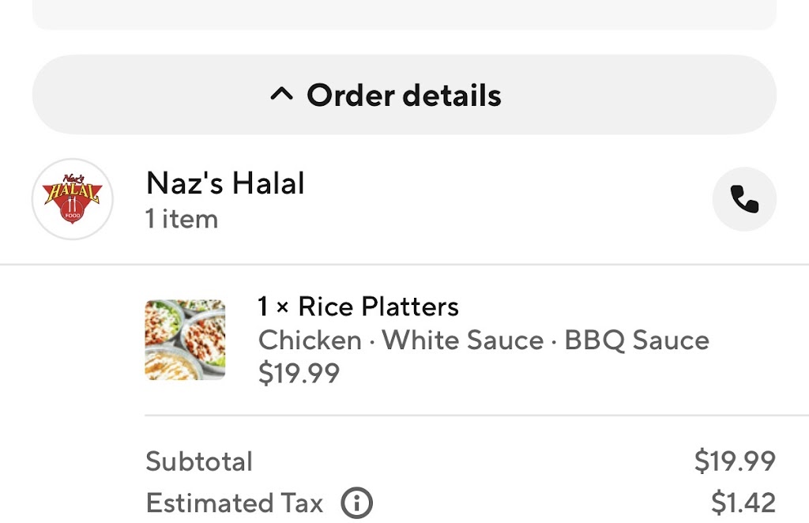Viewport: 809px width, 523px height.
Task: Click the $19.99 price under Rice Platters
Action: (299, 373)
